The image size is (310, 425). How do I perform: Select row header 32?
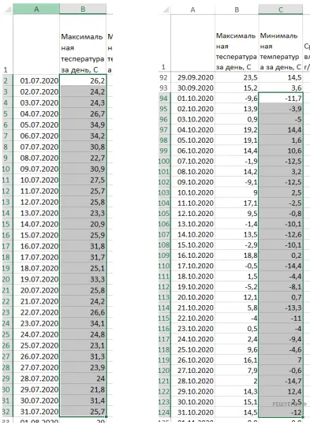click(x=8, y=412)
